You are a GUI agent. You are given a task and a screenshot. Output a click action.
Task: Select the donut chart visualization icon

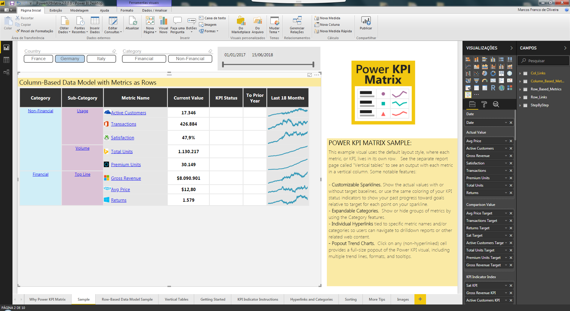(493, 73)
